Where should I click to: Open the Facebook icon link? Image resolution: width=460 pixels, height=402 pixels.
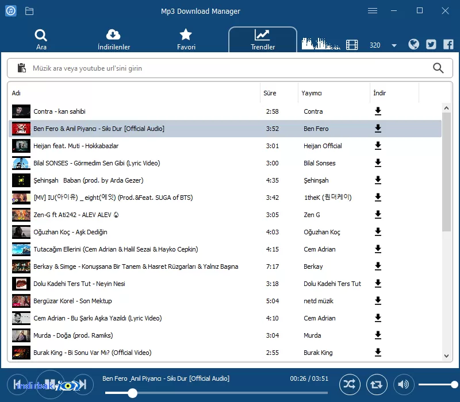pyautogui.click(x=448, y=44)
